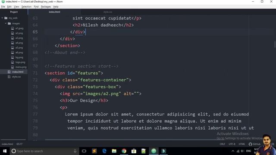The image size is (276, 155).
Task: Click line number 65 in the gutter
Action: [x=35, y=32]
